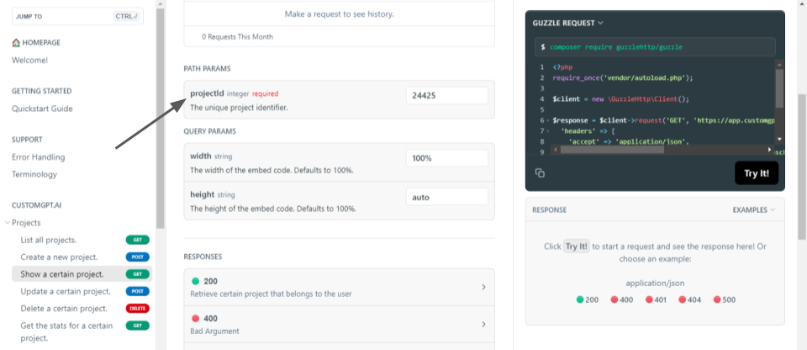Open Error Handling page
807x350 pixels.
(x=39, y=156)
